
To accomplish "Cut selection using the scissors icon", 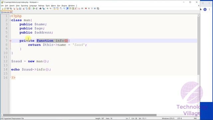I will point(24,8).
